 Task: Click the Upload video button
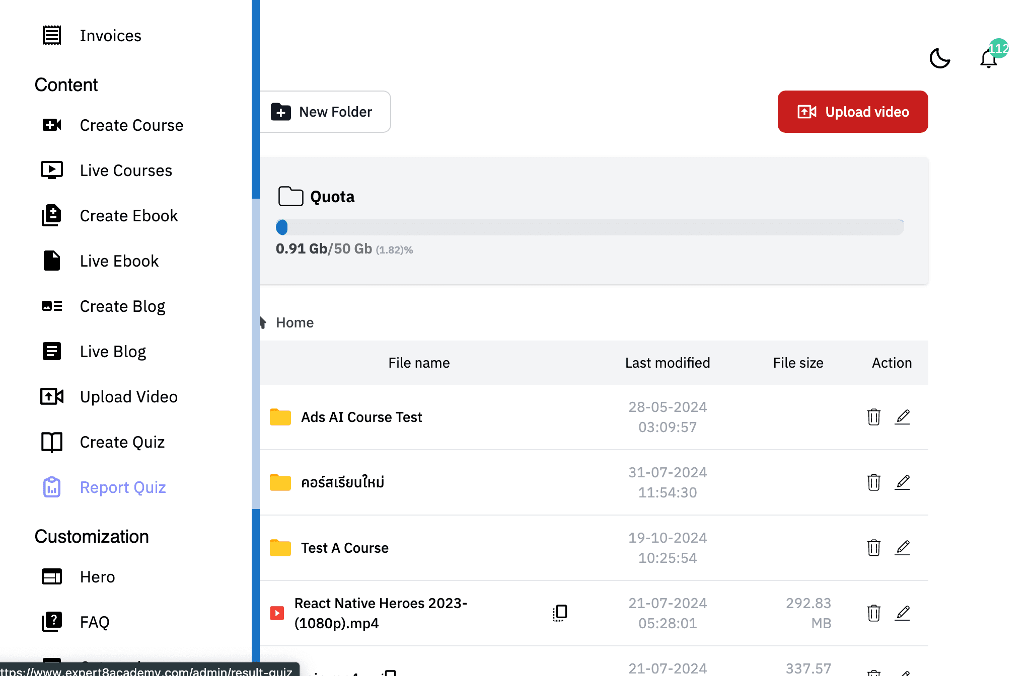click(x=853, y=112)
